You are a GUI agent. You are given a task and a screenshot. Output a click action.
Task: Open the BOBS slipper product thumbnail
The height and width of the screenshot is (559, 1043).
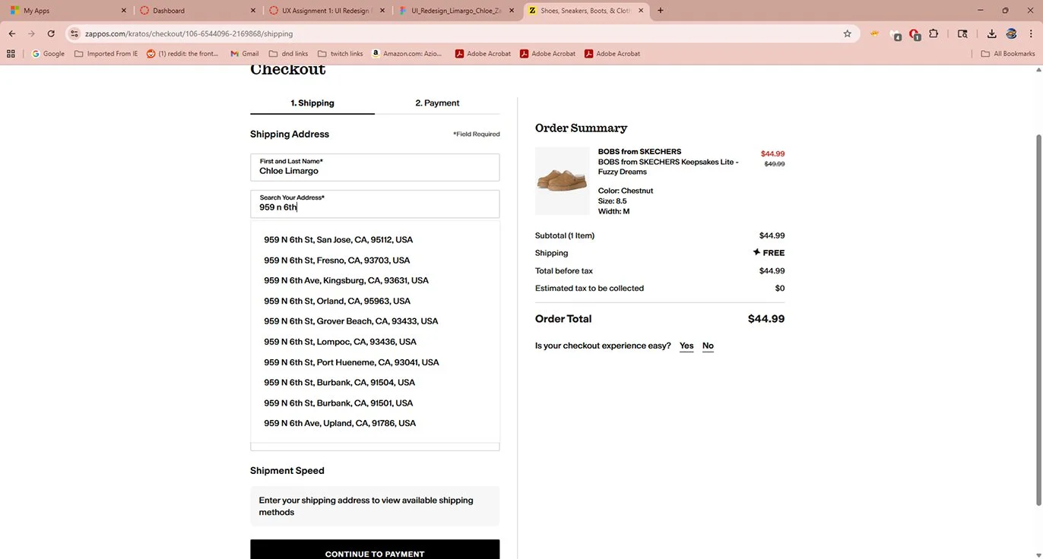pyautogui.click(x=562, y=181)
